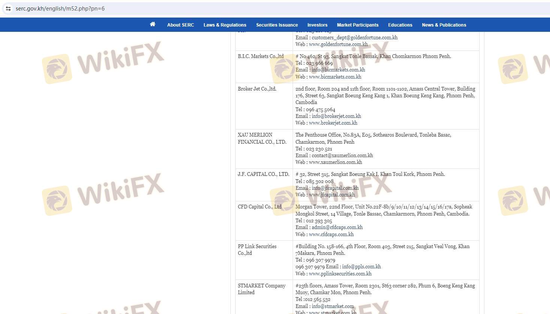Open the www.brokerjet.com.kh website link
Image resolution: width=550 pixels, height=314 pixels.
[333, 123]
